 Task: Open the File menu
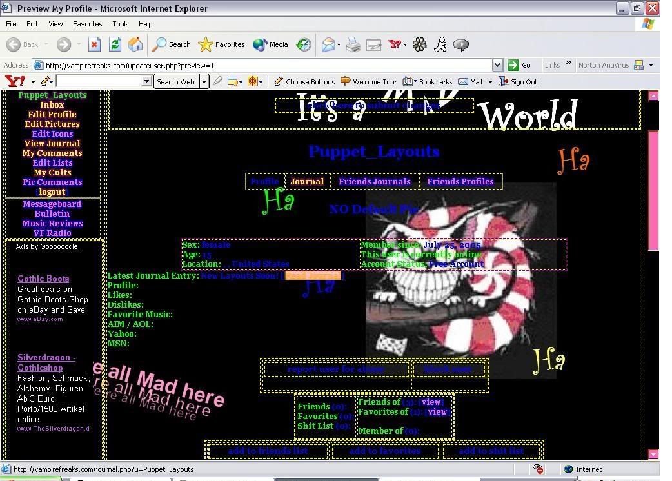pos(11,24)
